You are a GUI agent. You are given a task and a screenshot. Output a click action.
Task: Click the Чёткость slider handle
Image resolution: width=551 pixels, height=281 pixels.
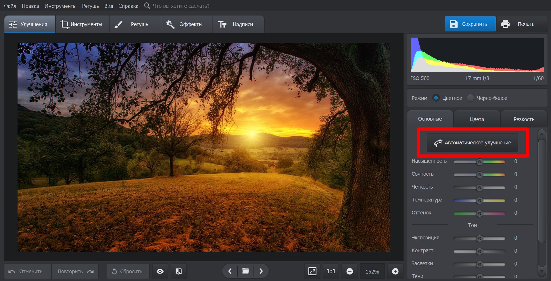pos(479,188)
